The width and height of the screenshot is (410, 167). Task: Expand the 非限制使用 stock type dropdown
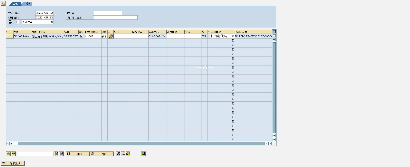(233, 36)
